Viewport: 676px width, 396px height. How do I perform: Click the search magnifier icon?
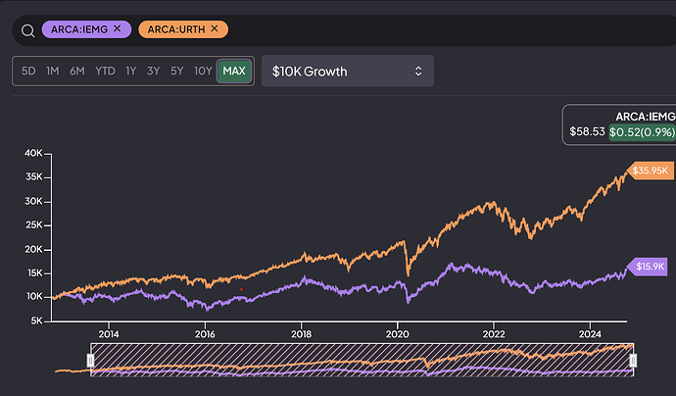(27, 29)
